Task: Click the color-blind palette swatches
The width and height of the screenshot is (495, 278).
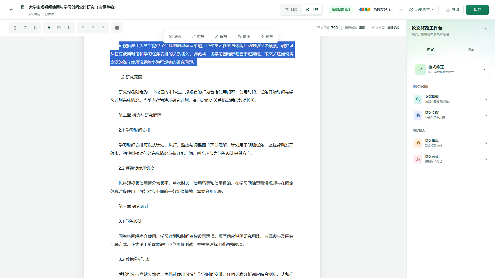Action: pyautogui.click(x=365, y=10)
